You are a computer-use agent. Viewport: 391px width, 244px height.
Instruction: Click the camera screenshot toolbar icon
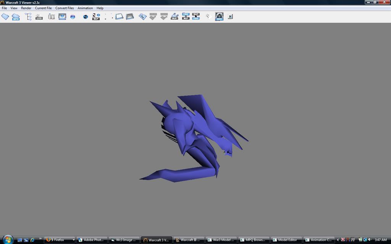52,17
